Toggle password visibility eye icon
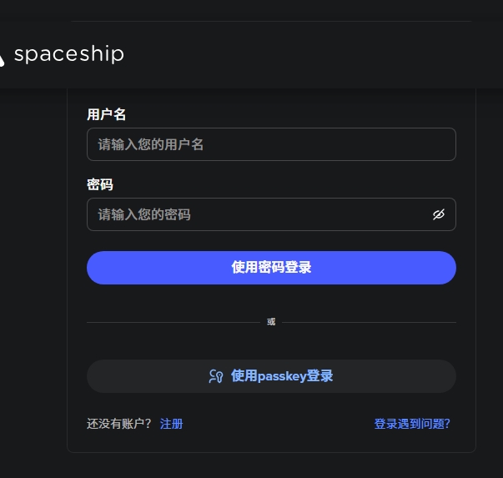The width and height of the screenshot is (503, 478). click(x=439, y=214)
